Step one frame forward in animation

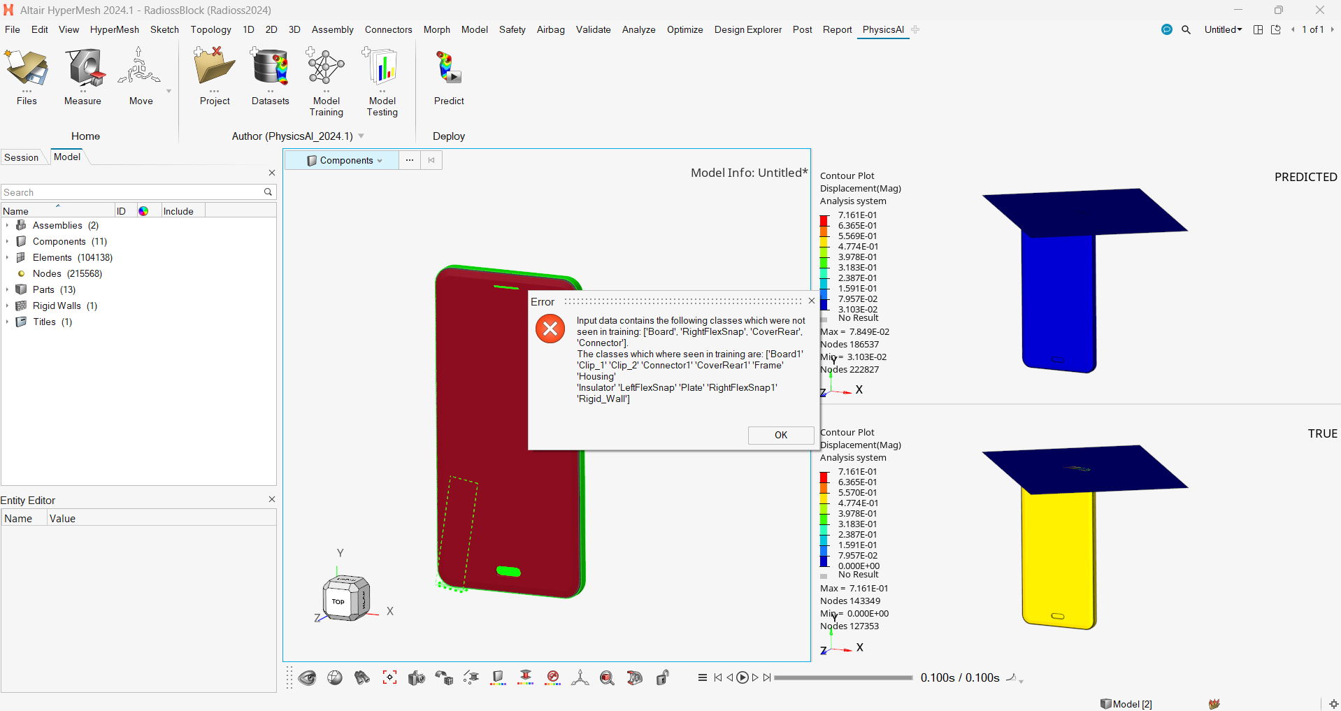[755, 677]
